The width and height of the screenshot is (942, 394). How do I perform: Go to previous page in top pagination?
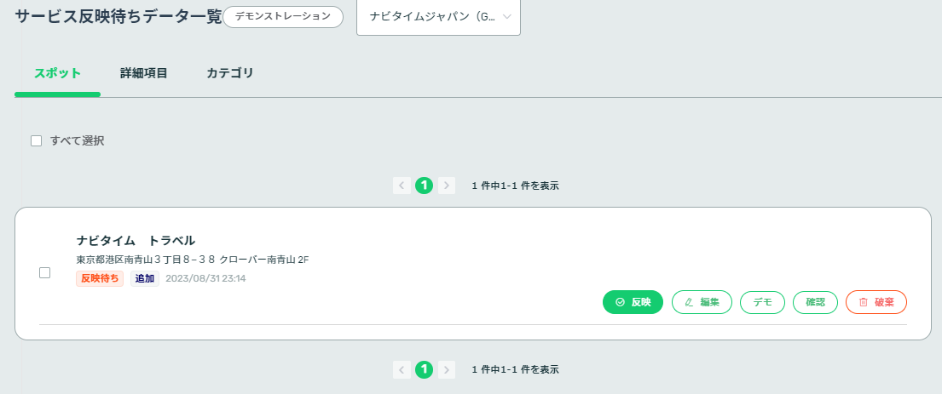[402, 186]
